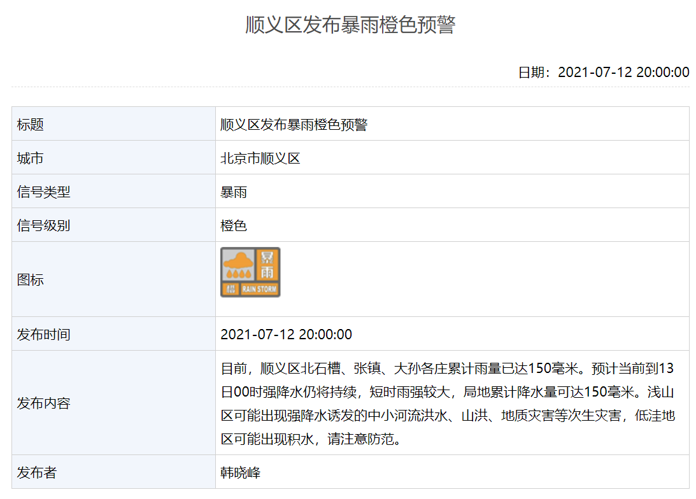Click the 'RAIN STORM' text on the warning icon
Screen dimensions: 696x499
coord(260,290)
